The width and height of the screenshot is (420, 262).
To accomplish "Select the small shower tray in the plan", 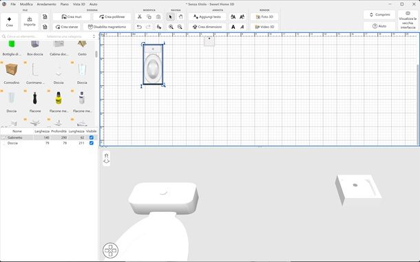I will tap(209, 41).
